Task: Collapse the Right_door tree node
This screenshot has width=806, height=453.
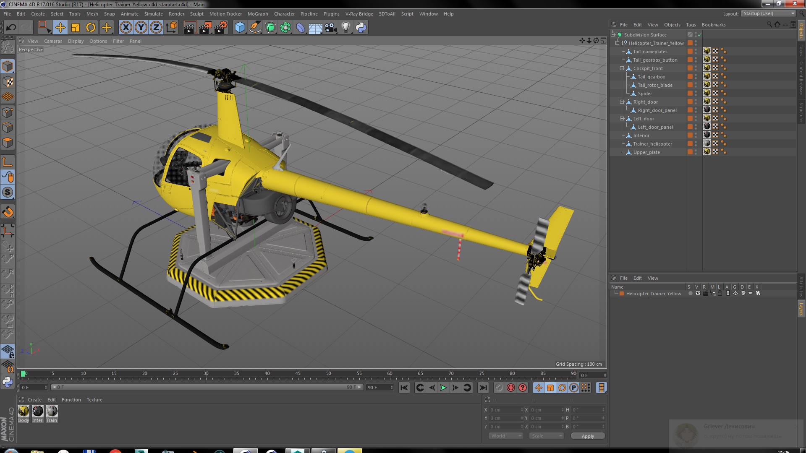Action: (622, 102)
